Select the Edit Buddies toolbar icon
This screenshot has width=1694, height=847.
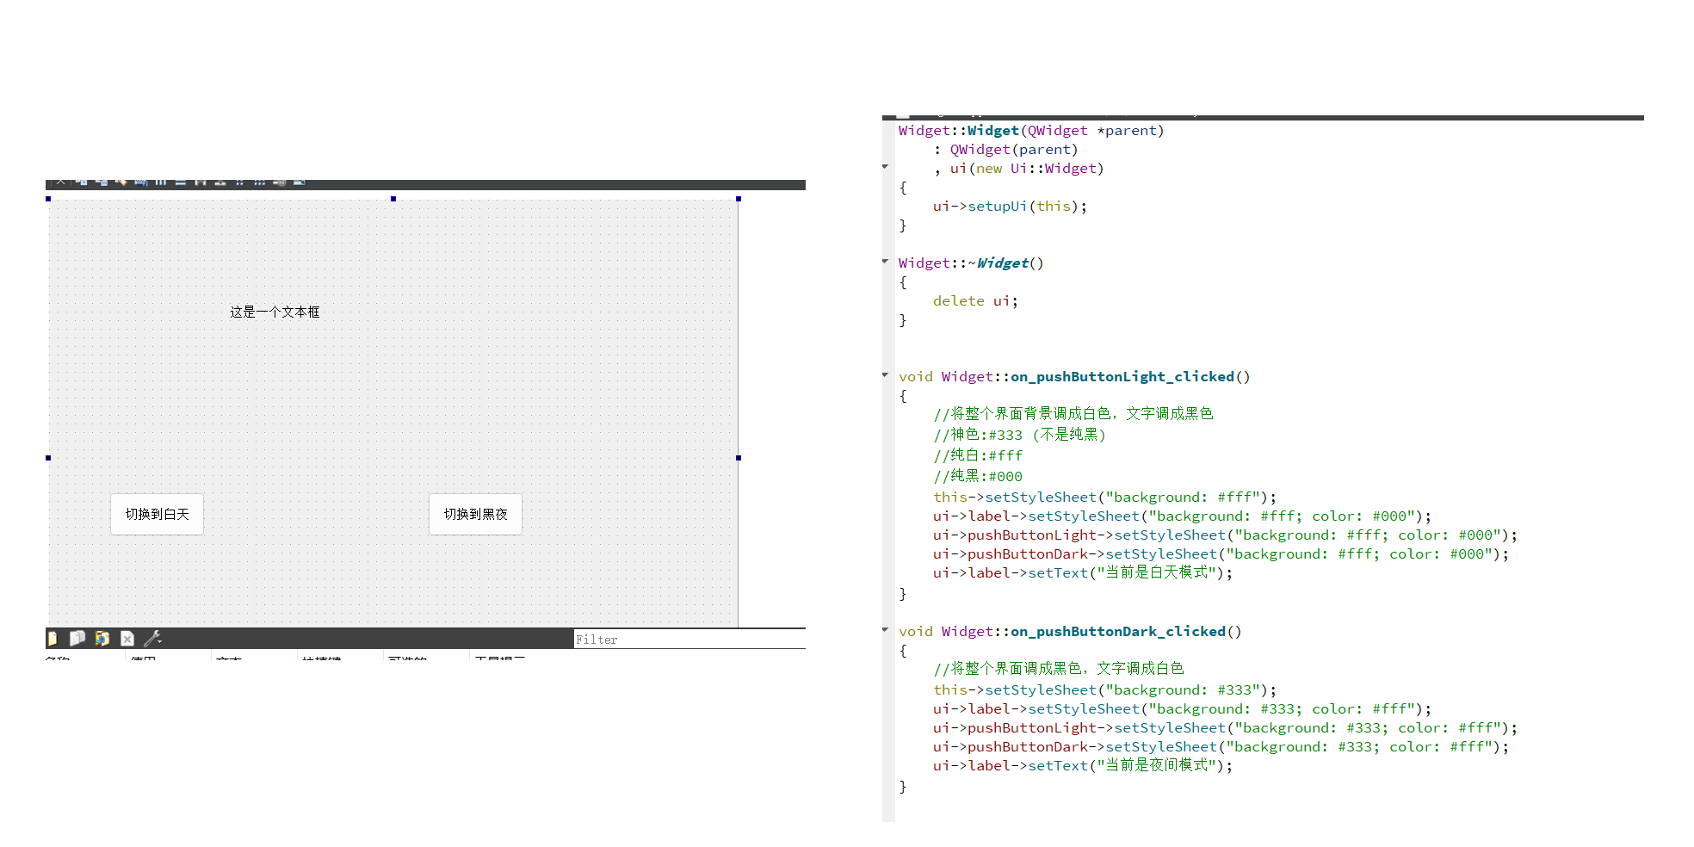tap(121, 182)
